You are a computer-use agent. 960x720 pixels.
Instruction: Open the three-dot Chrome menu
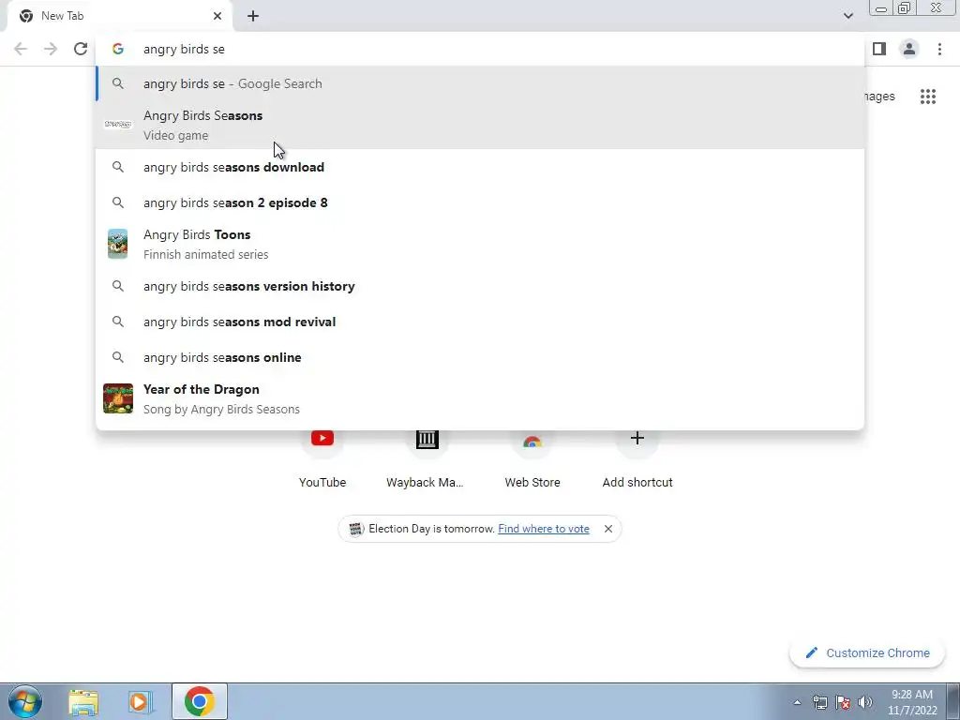pyautogui.click(x=939, y=49)
